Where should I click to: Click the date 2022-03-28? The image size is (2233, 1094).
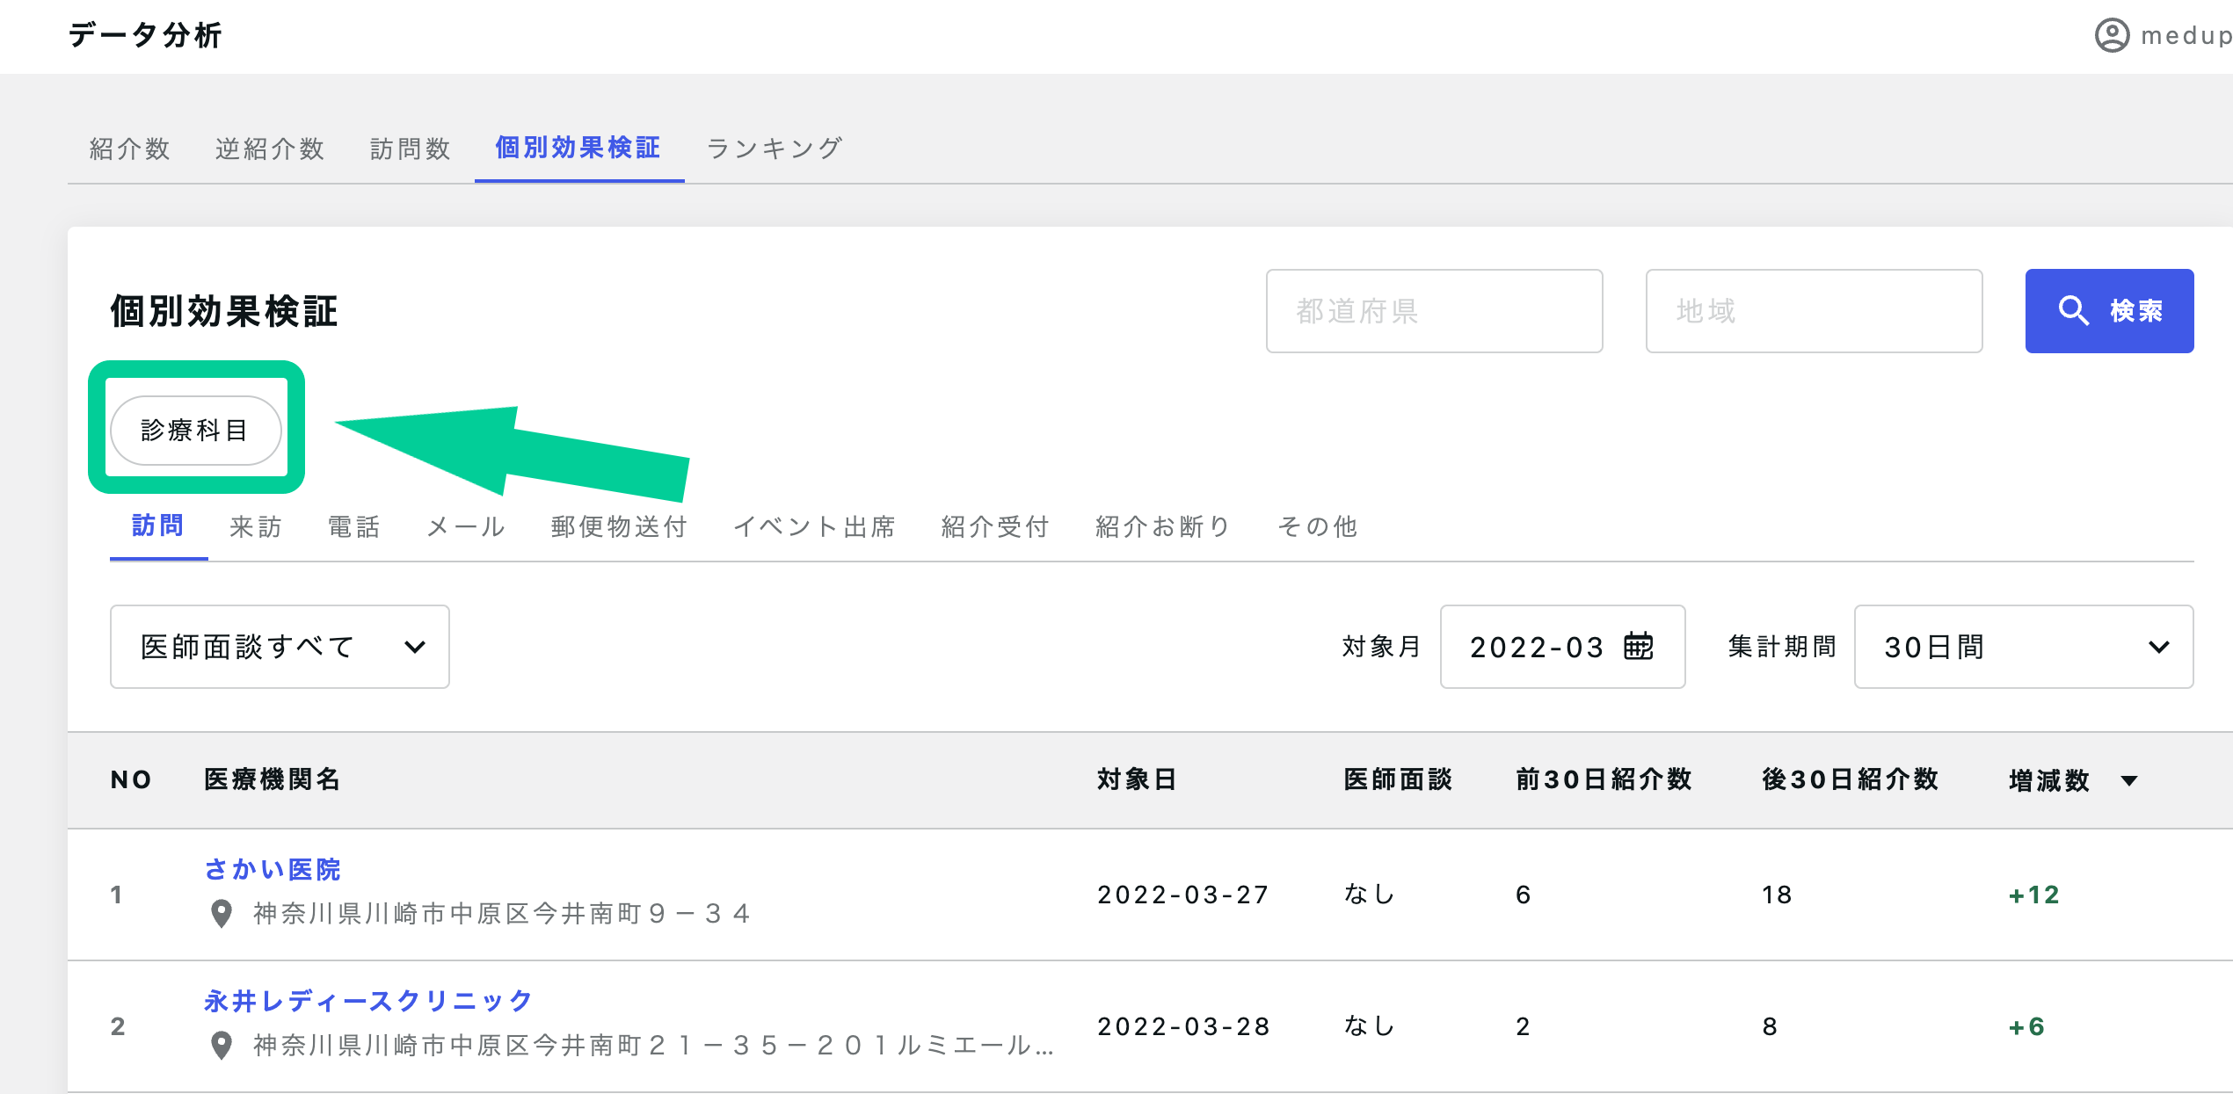click(x=1183, y=1026)
